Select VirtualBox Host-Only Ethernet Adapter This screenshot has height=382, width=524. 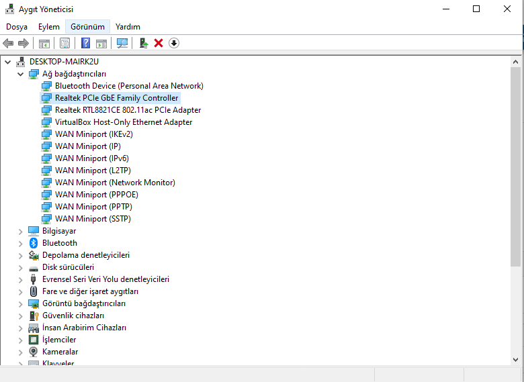coord(124,122)
